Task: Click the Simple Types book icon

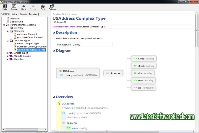Action: point(11,53)
